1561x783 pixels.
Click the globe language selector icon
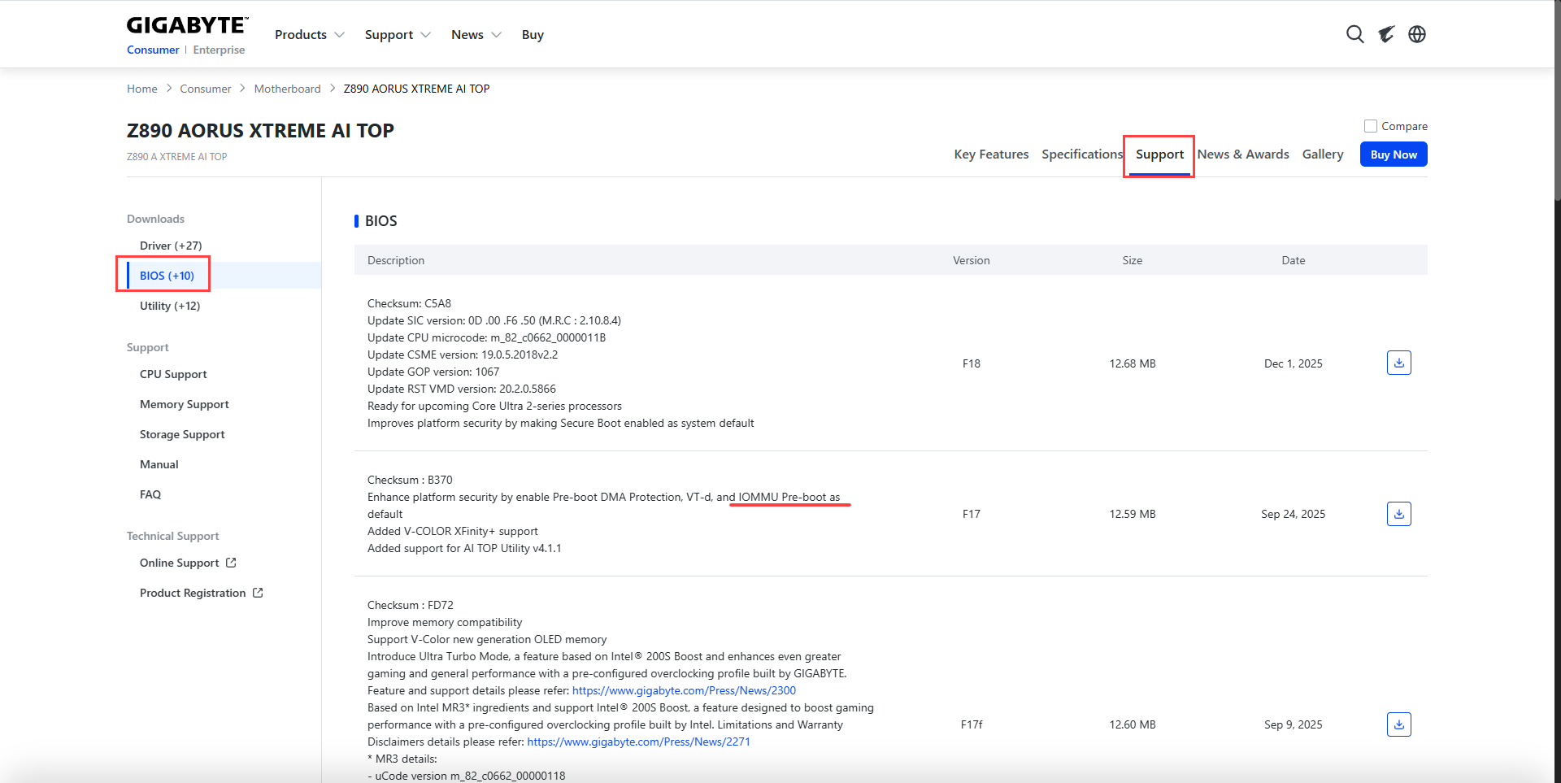tap(1417, 34)
